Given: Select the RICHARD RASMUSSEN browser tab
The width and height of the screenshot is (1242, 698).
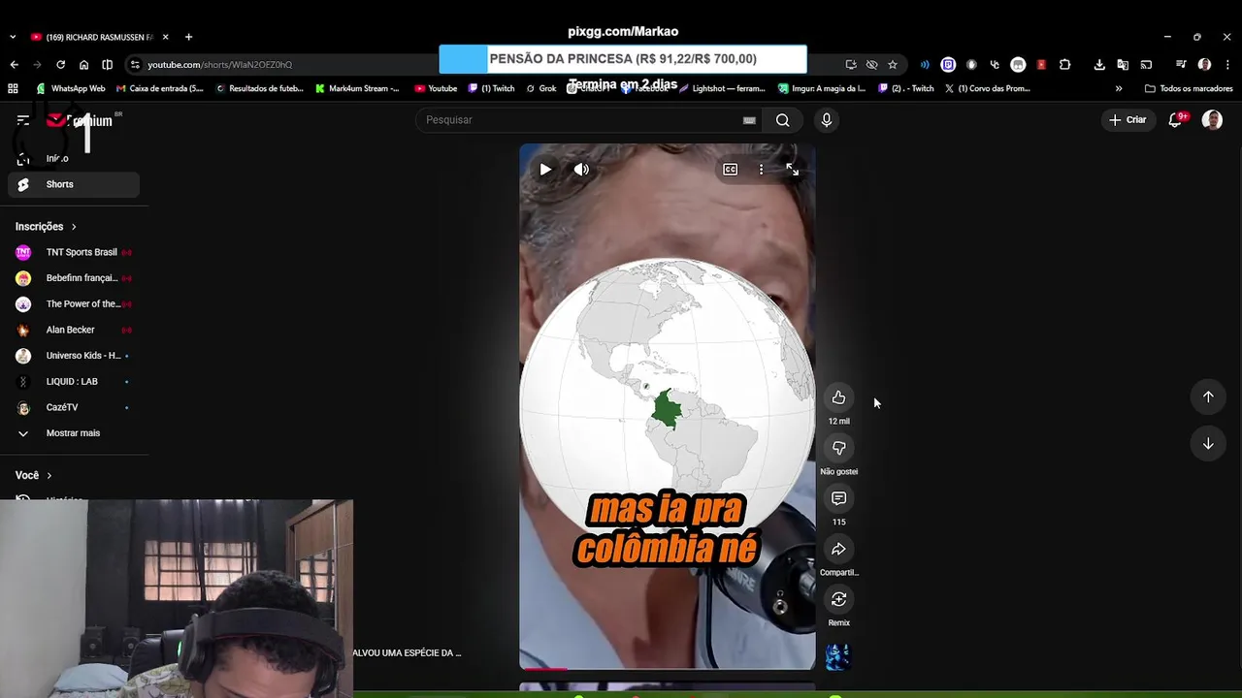Looking at the screenshot, I should click(x=99, y=37).
